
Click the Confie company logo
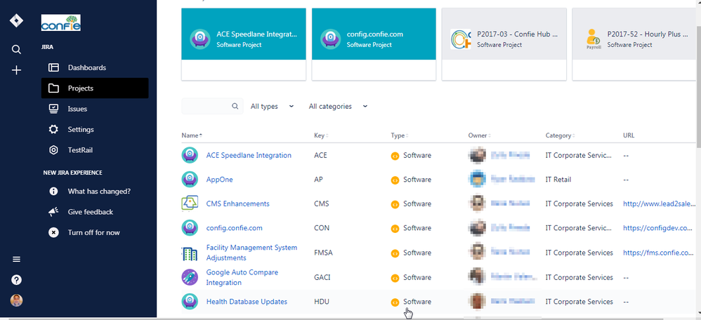click(x=61, y=22)
